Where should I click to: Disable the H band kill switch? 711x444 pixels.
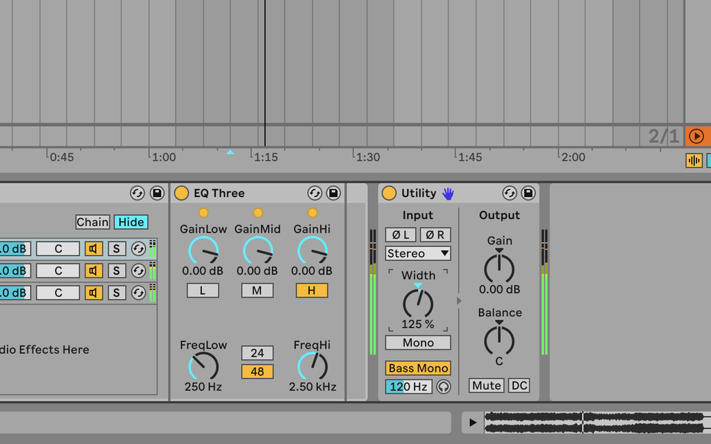[311, 291]
